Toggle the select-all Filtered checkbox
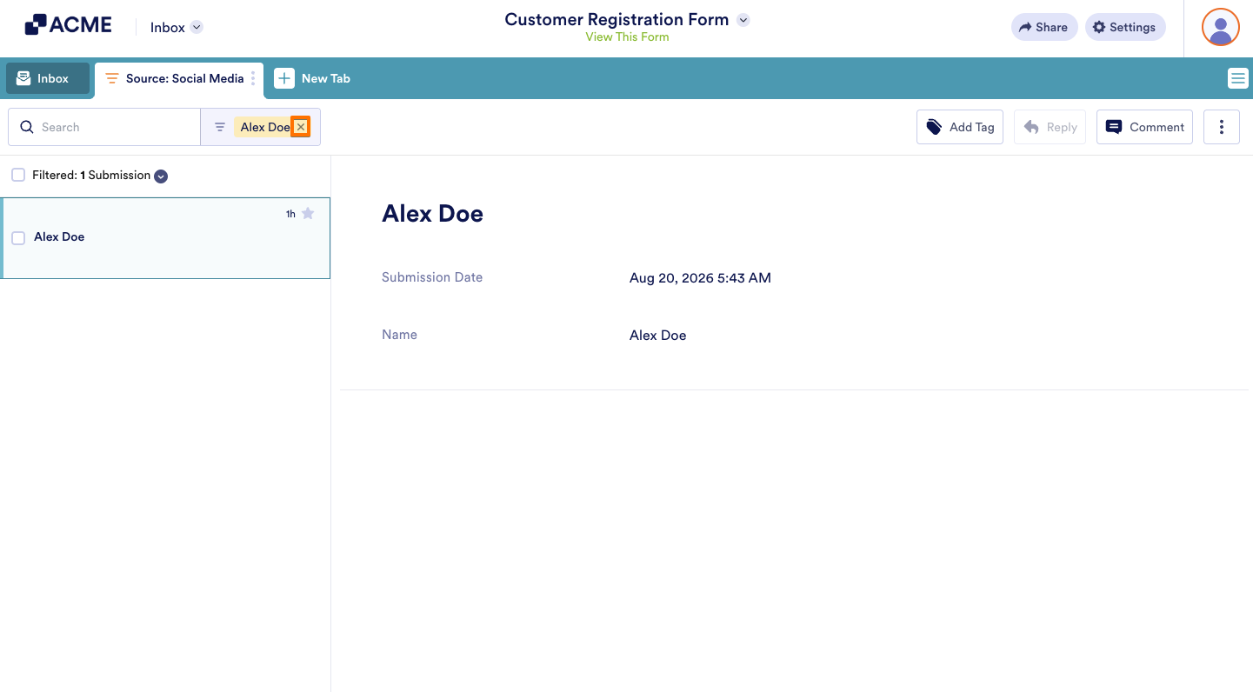Viewport: 1253px width, 692px height. tap(18, 175)
